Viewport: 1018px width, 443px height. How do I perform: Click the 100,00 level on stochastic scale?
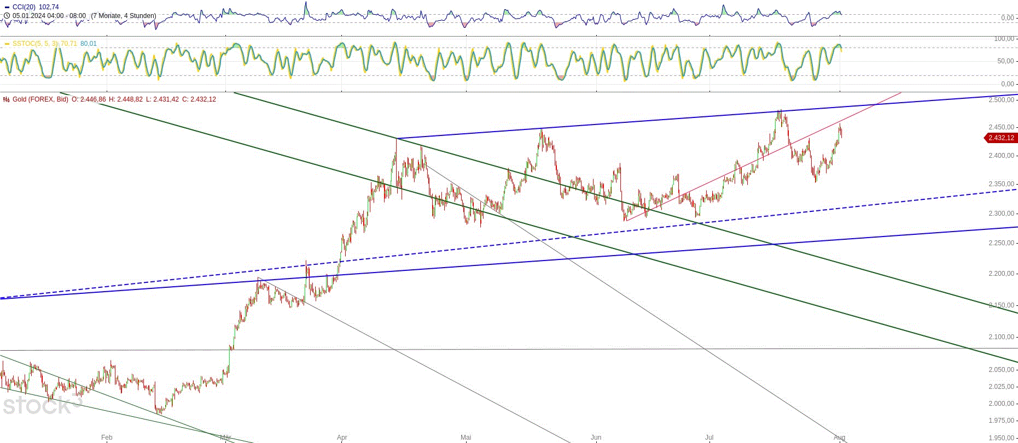tap(1003, 39)
